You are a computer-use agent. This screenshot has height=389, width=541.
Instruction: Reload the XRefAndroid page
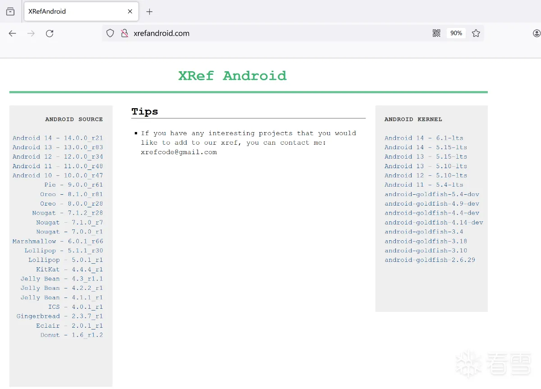(50, 33)
